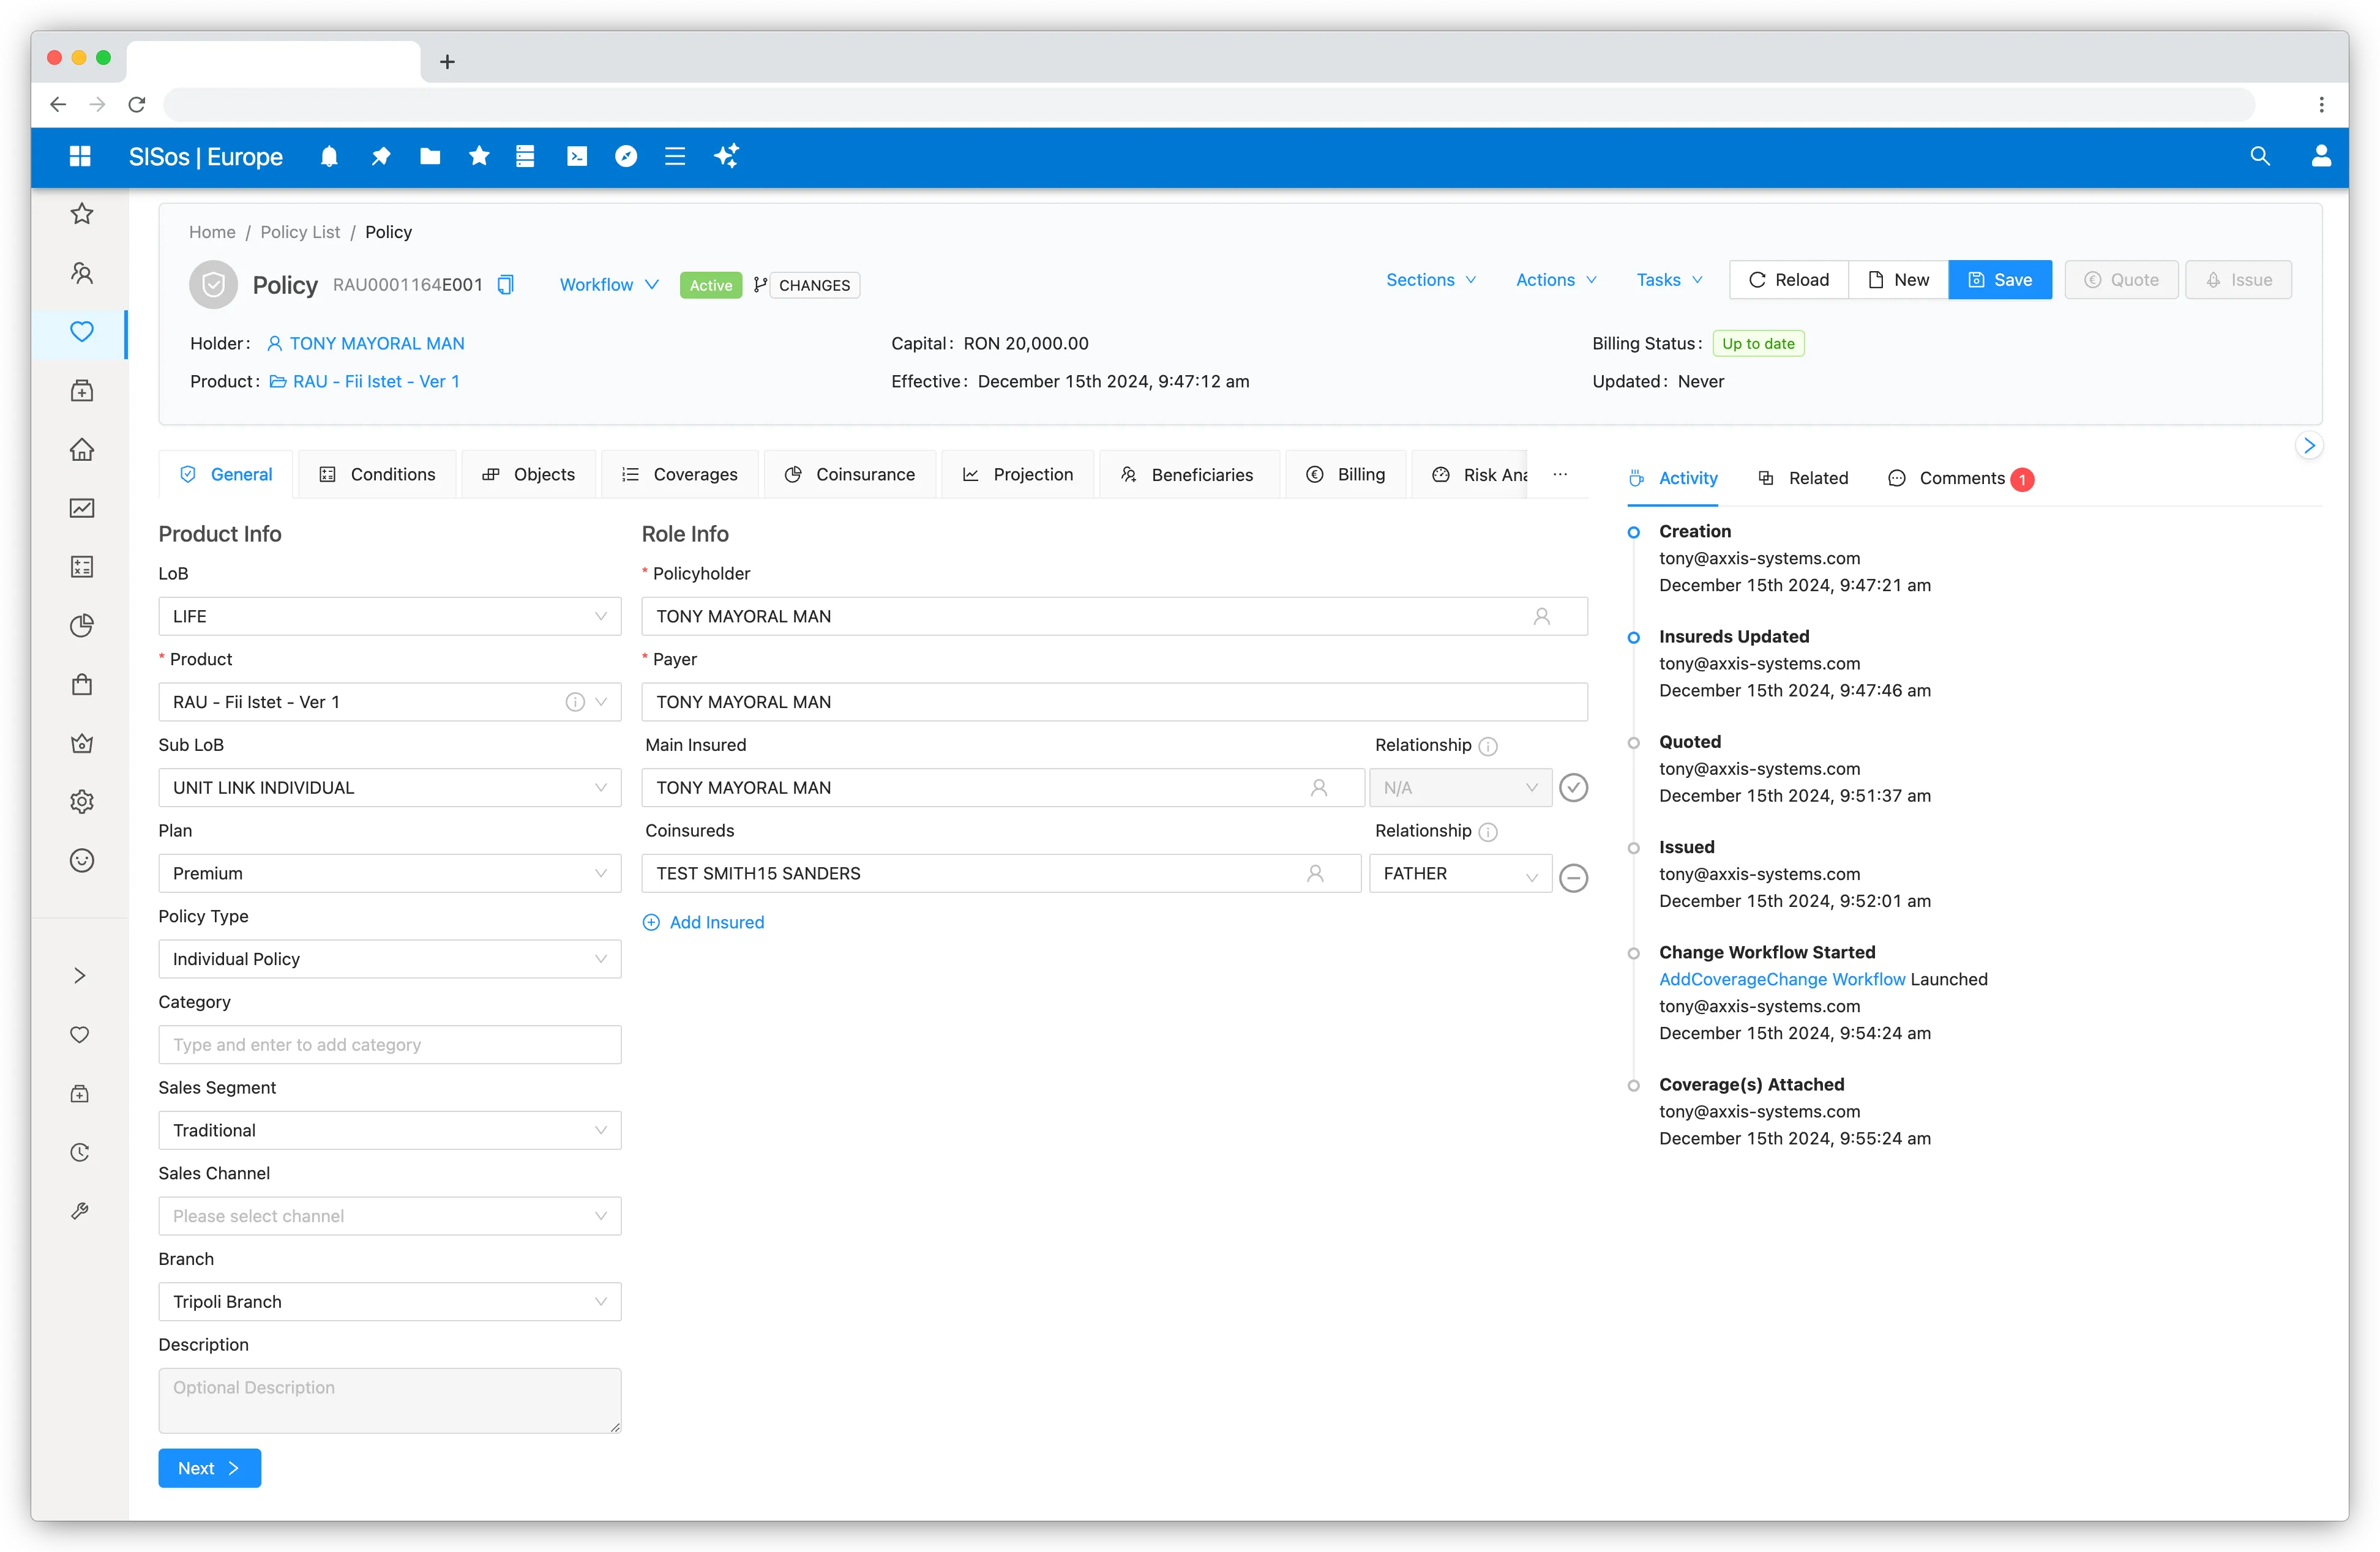Viewport: 2380px width, 1552px height.
Task: Expand the Workflow dropdown
Action: coord(609,285)
